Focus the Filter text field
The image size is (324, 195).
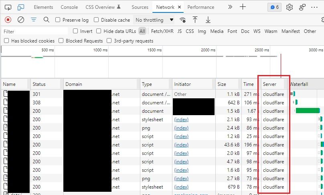pos(35,31)
